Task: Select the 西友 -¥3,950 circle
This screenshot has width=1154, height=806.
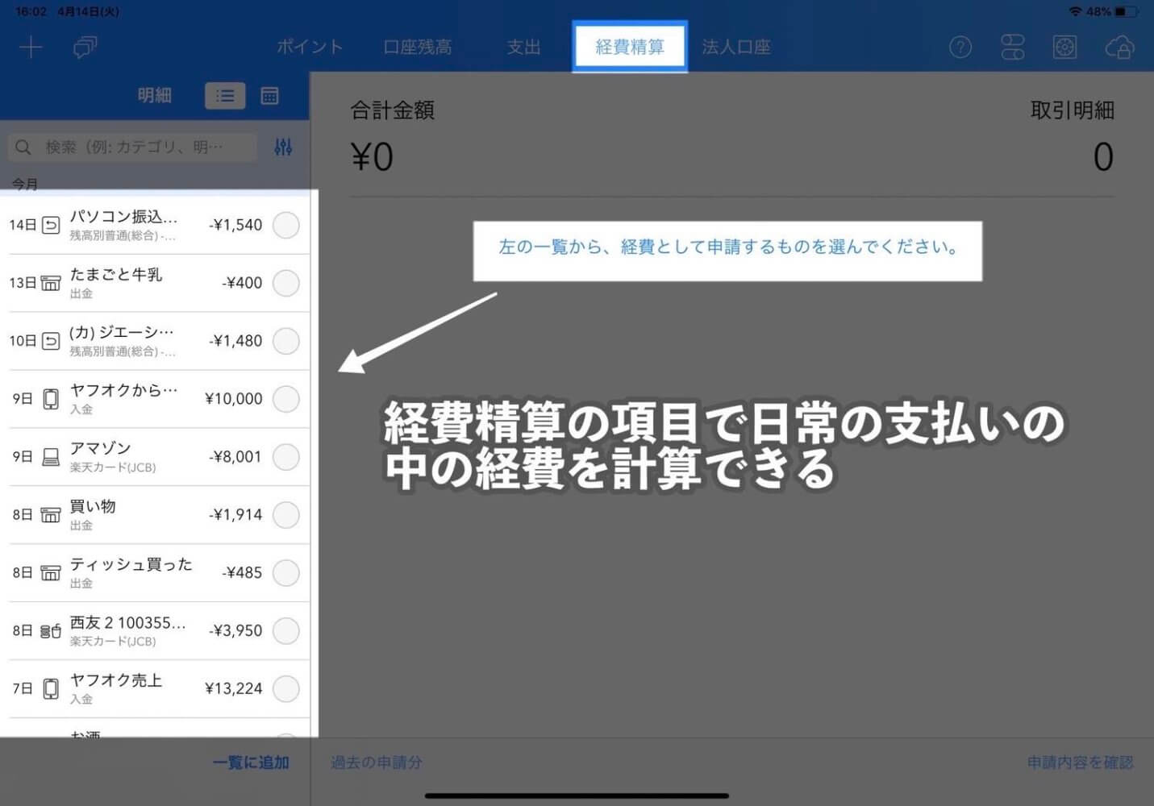Action: pyautogui.click(x=286, y=631)
